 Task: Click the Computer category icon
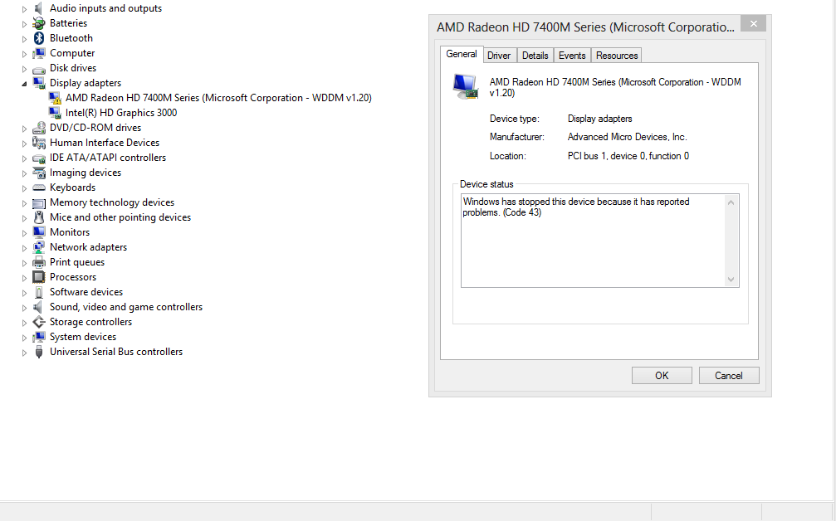pyautogui.click(x=38, y=53)
